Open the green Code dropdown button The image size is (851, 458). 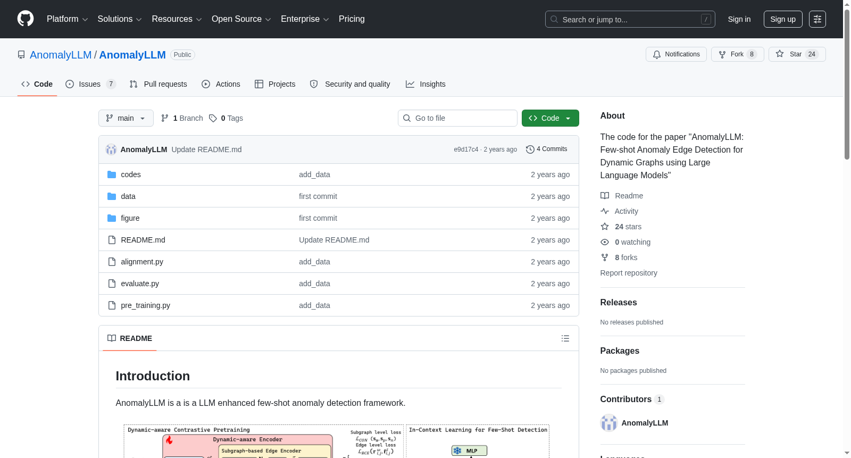click(550, 118)
